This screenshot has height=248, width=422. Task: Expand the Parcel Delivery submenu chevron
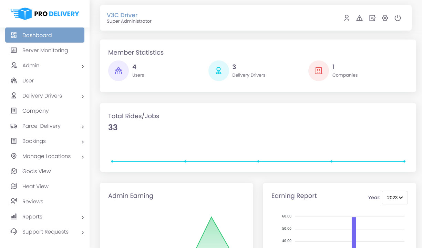[83, 127]
